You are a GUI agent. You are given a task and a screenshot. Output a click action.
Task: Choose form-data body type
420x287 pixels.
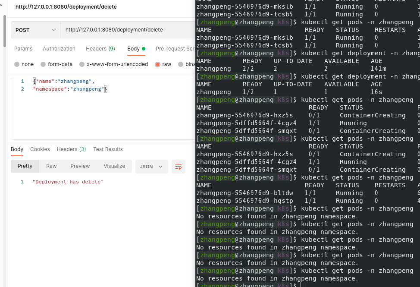click(x=43, y=64)
